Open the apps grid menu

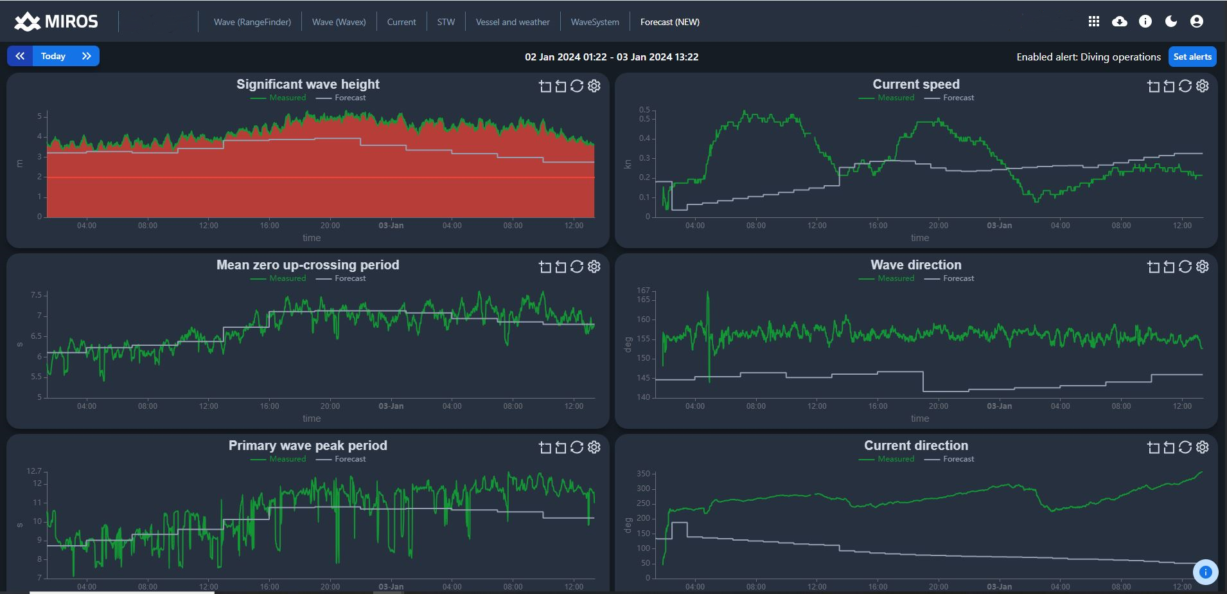[x=1094, y=21]
